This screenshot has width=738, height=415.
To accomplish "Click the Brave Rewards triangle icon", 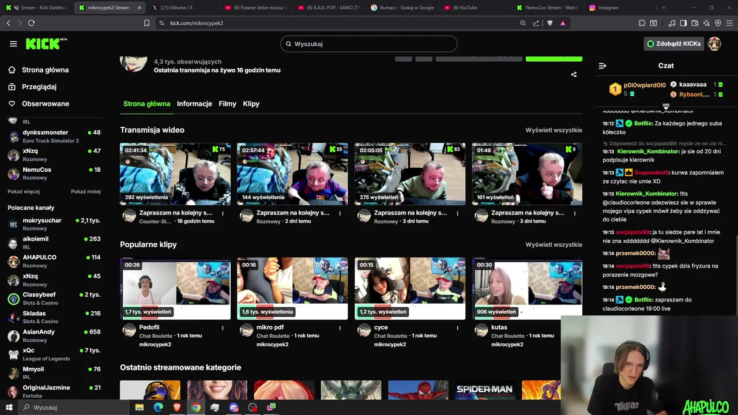I will click(563, 23).
